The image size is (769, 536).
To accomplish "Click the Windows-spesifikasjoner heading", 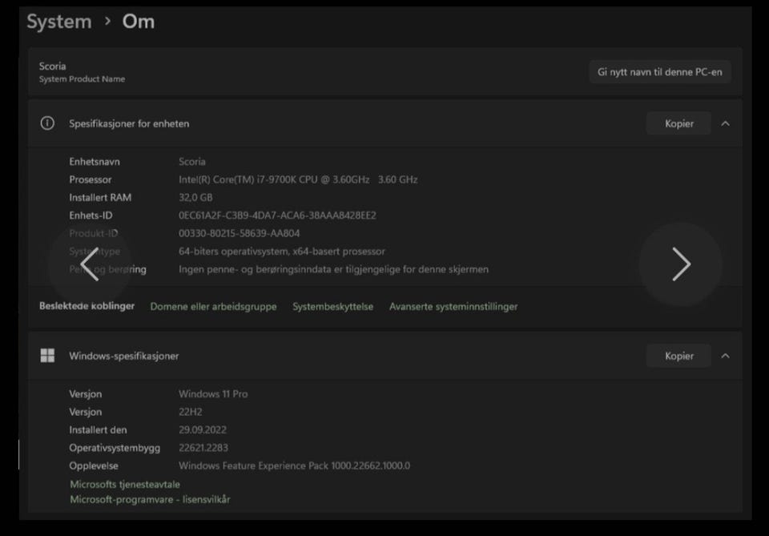I will click(124, 356).
